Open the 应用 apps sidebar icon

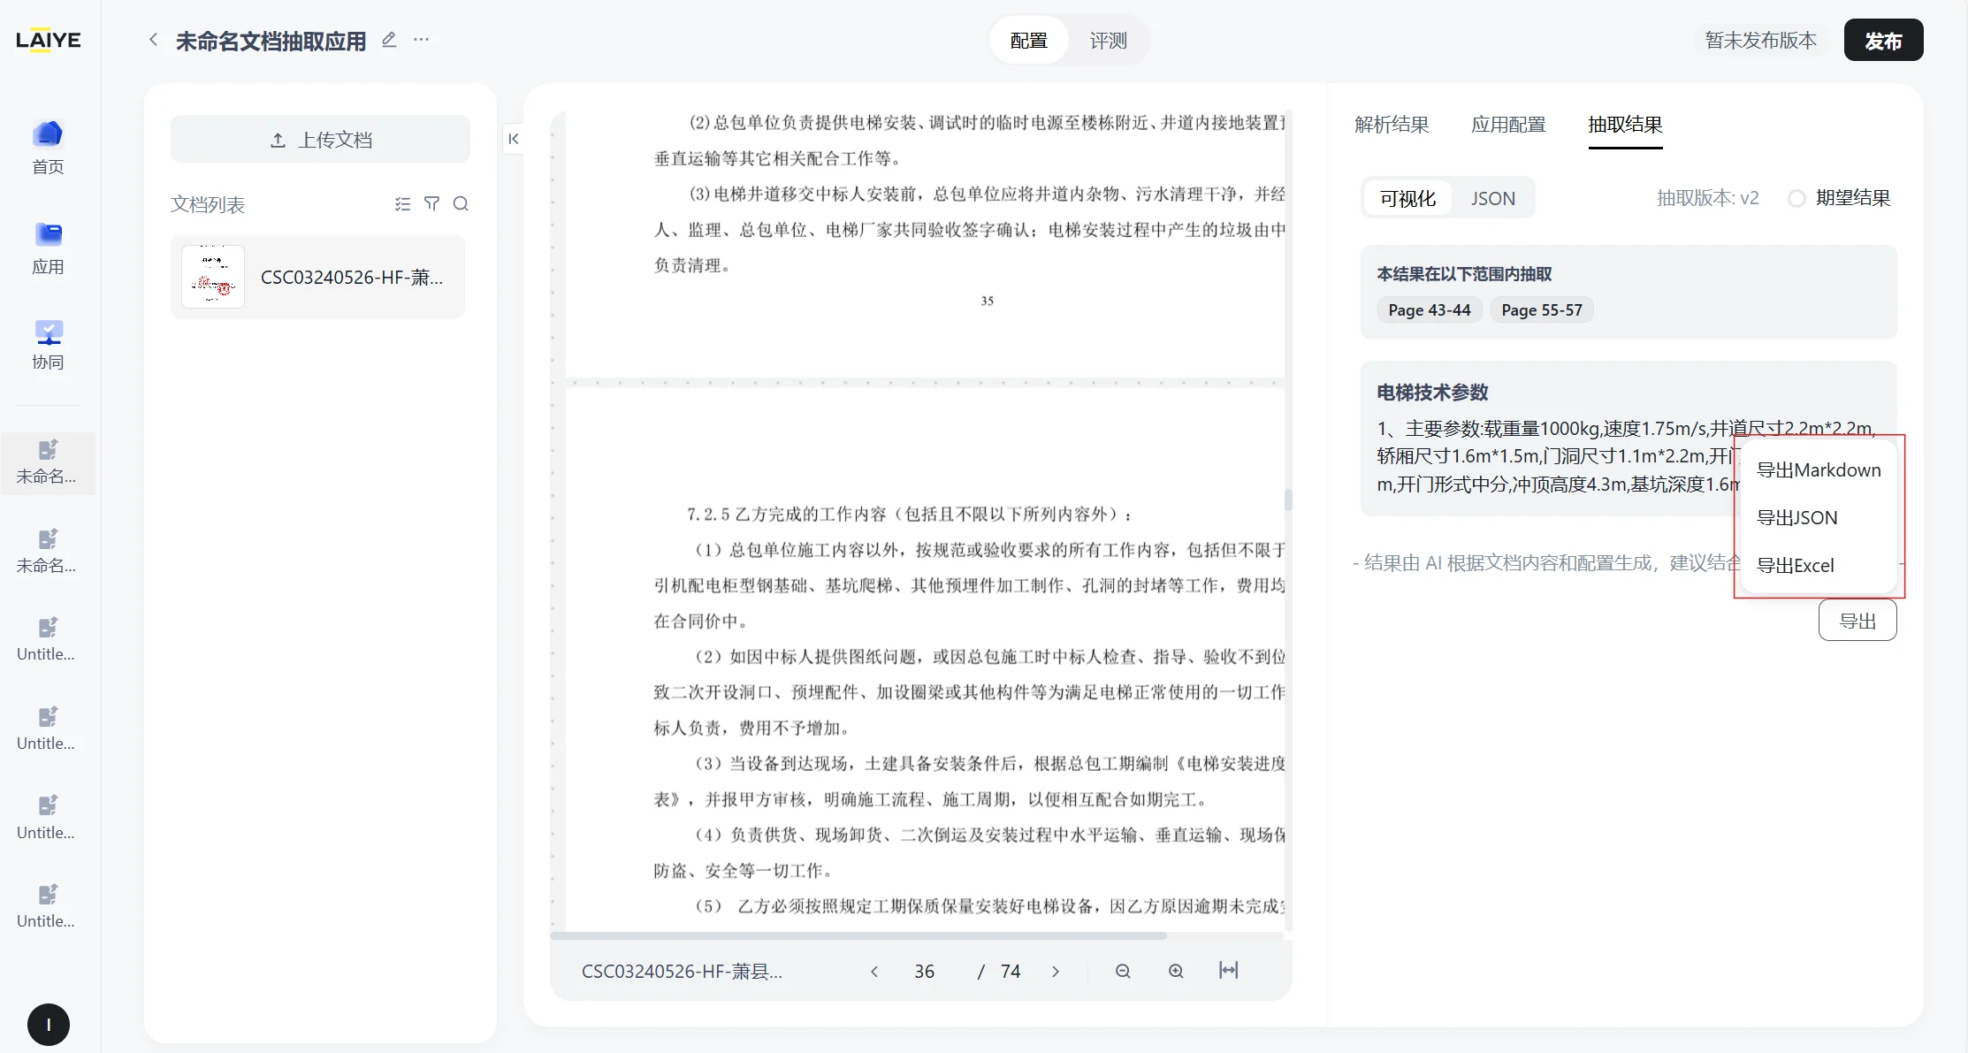pyautogui.click(x=48, y=248)
